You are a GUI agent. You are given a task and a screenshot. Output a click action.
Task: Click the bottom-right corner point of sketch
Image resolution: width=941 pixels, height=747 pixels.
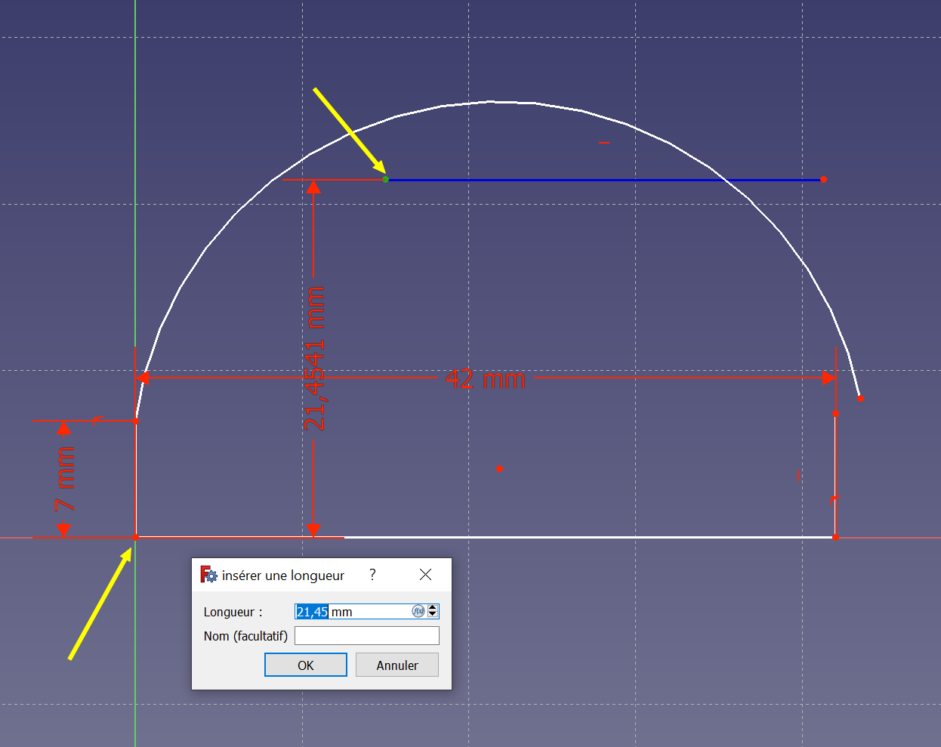tap(835, 537)
